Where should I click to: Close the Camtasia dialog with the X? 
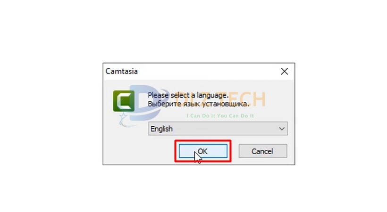coord(284,72)
